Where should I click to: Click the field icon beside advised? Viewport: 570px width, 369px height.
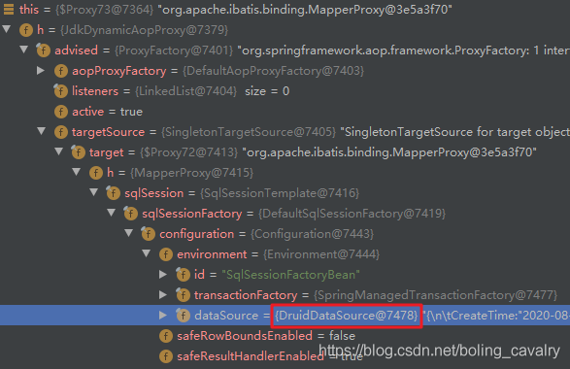coord(44,50)
